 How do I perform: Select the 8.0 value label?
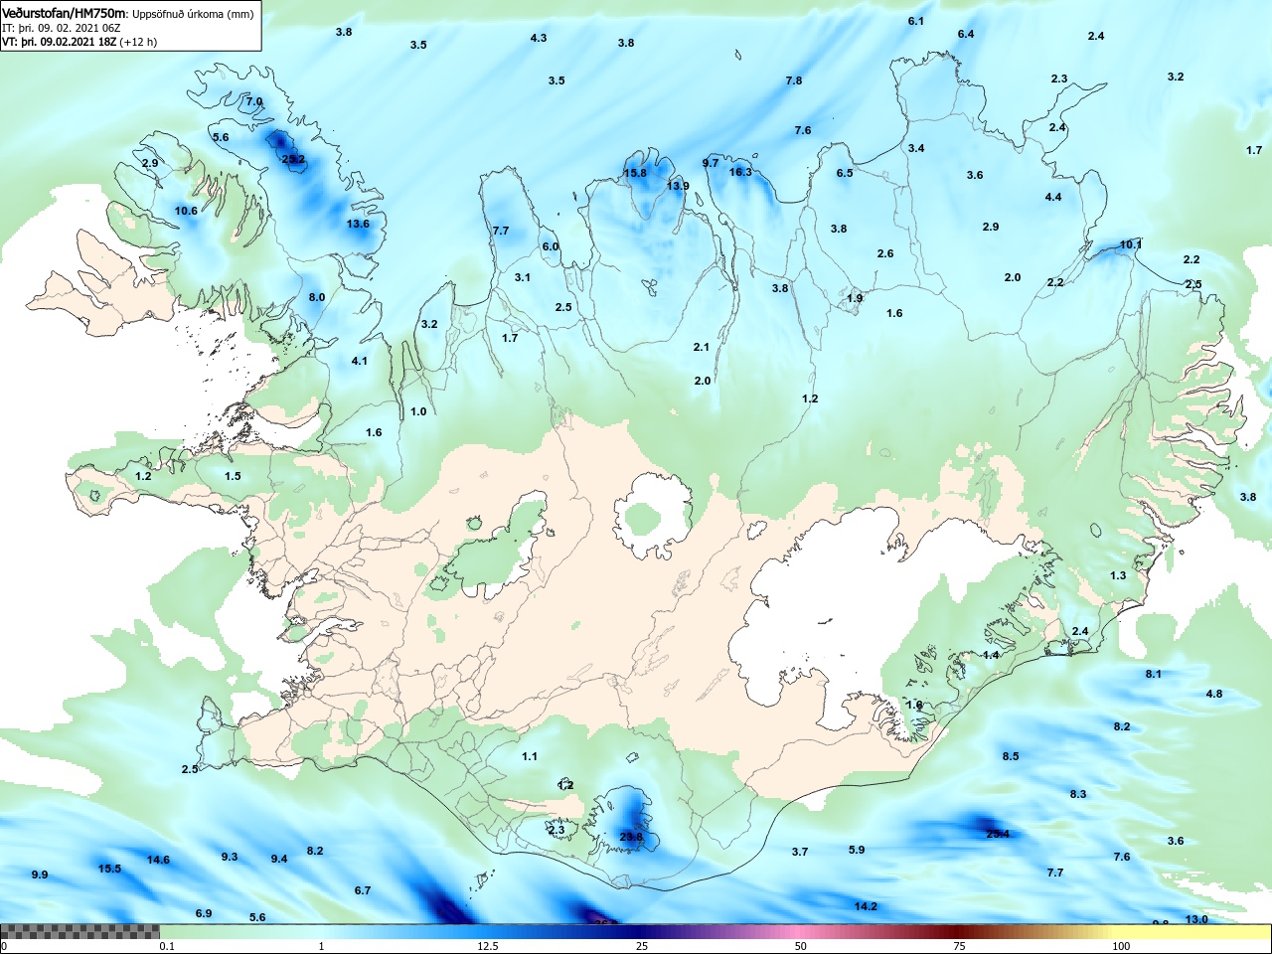[x=317, y=297]
